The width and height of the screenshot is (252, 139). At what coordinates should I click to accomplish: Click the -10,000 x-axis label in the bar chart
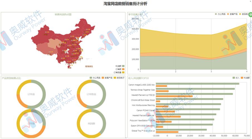pyautogui.click(x=156, y=136)
